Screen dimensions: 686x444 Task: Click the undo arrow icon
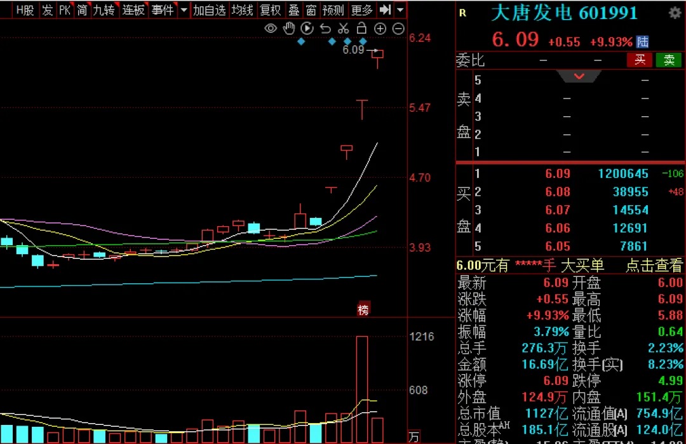(325, 29)
